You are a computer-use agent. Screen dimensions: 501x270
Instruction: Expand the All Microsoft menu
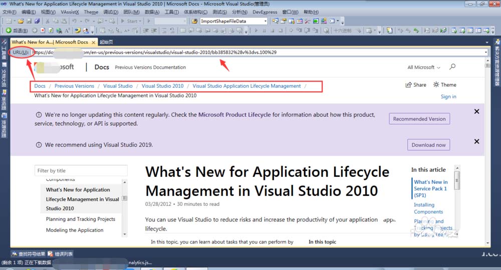click(x=423, y=67)
